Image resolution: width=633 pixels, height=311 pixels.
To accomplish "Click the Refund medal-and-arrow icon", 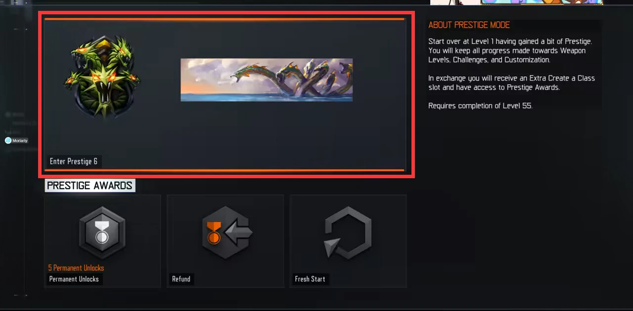I will 227,233.
